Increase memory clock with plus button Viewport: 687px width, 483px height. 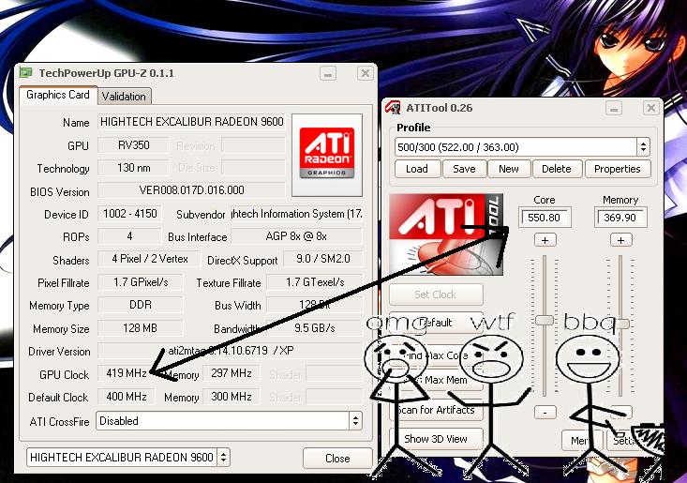click(x=620, y=240)
